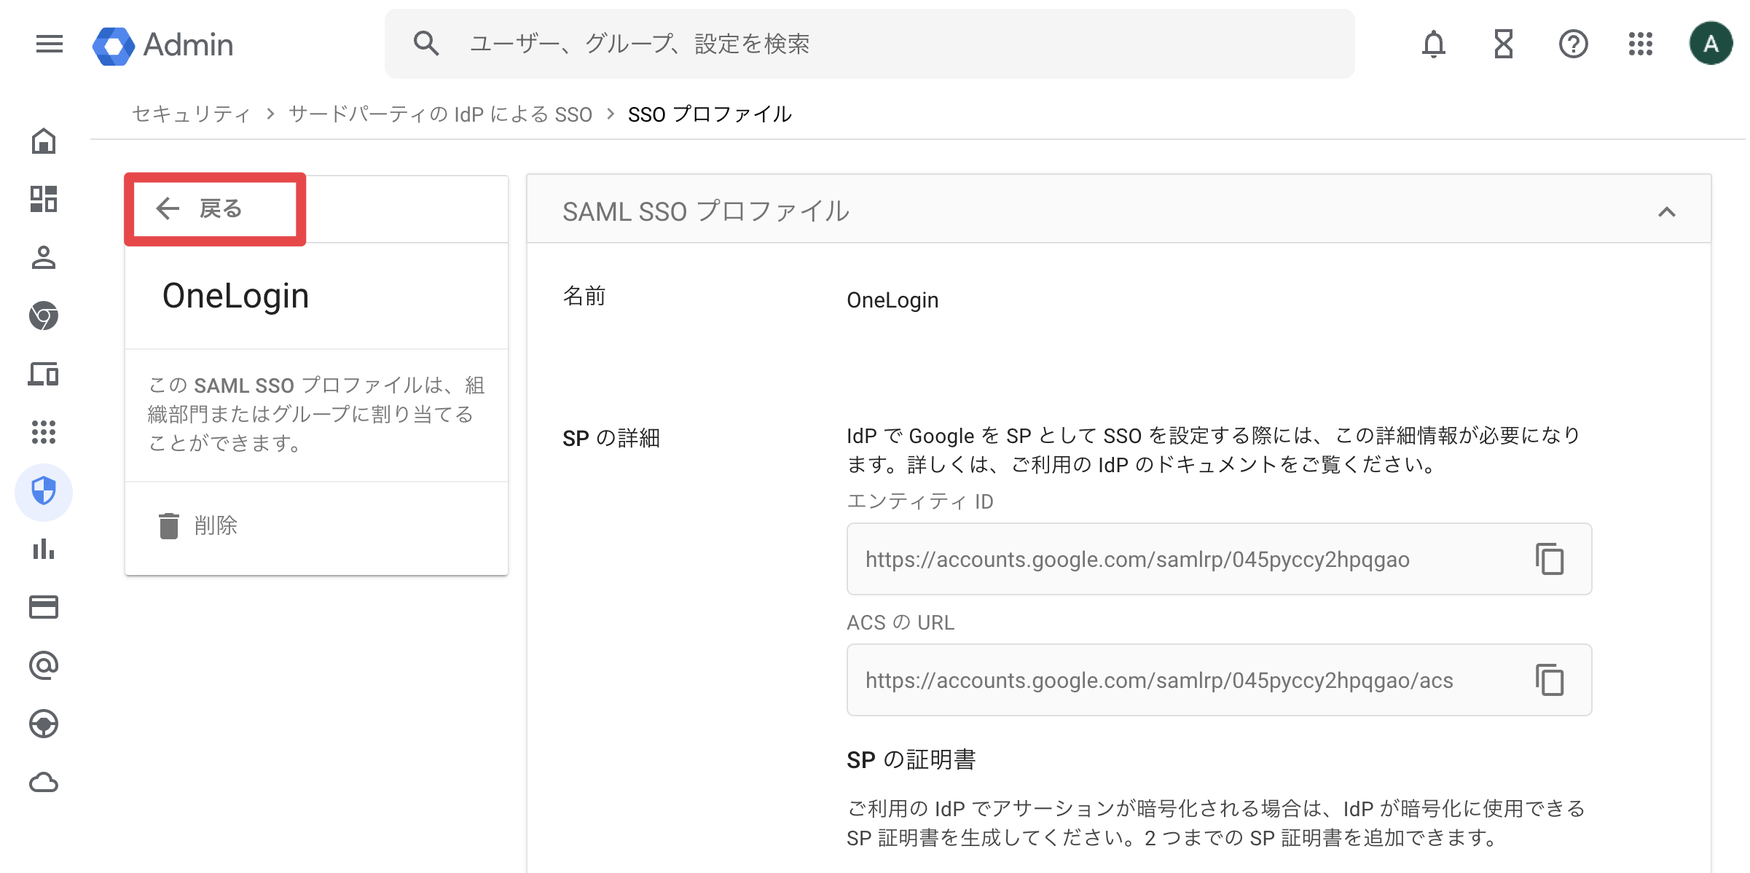This screenshot has width=1750, height=873.
Task: Open Users (person icon) in sidebar
Action: [44, 257]
